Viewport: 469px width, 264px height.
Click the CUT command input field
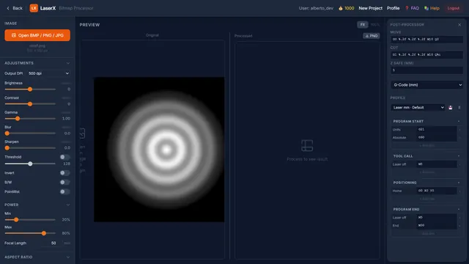[426, 54]
